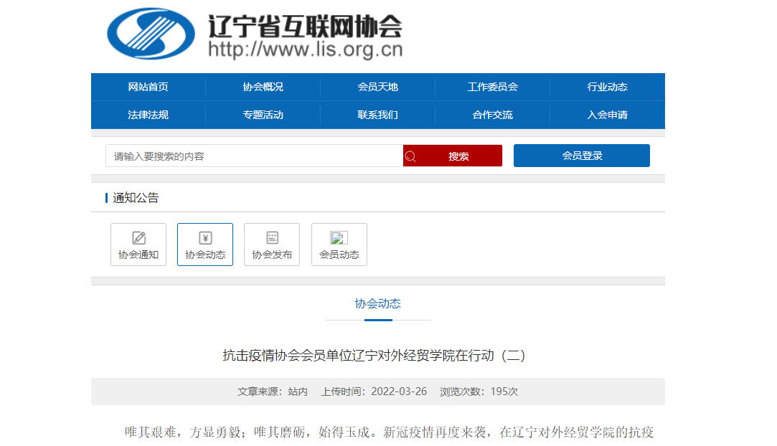The image size is (777, 446).
Task: Open 联系我们 page
Action: click(x=377, y=115)
